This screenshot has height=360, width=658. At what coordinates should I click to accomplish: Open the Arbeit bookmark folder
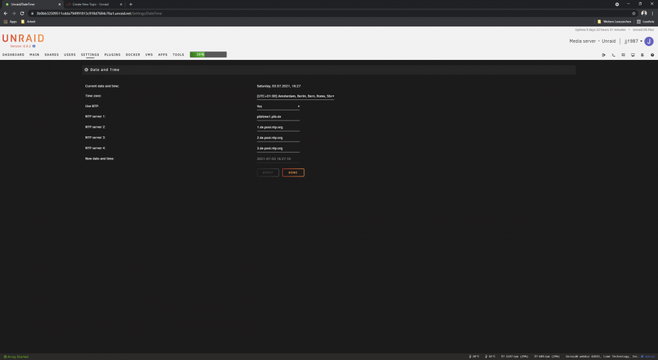28,22
